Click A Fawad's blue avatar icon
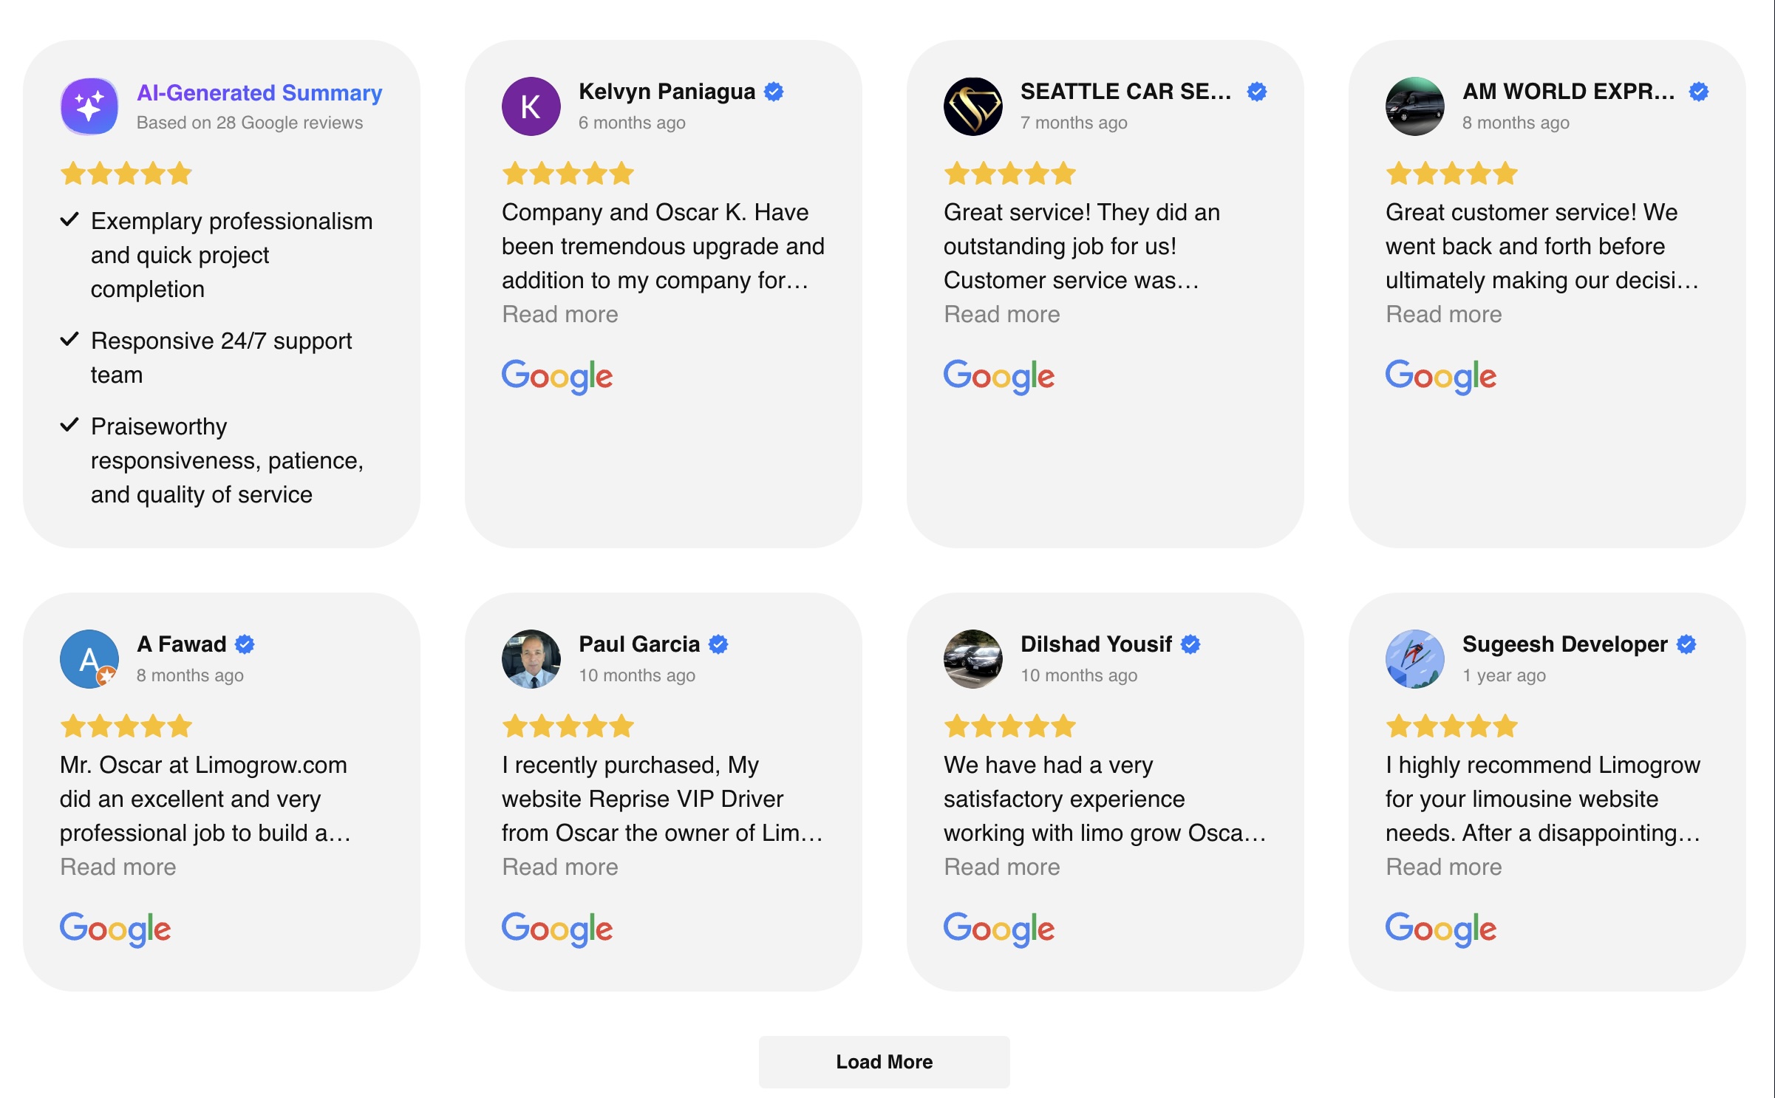1775x1098 pixels. click(x=89, y=658)
